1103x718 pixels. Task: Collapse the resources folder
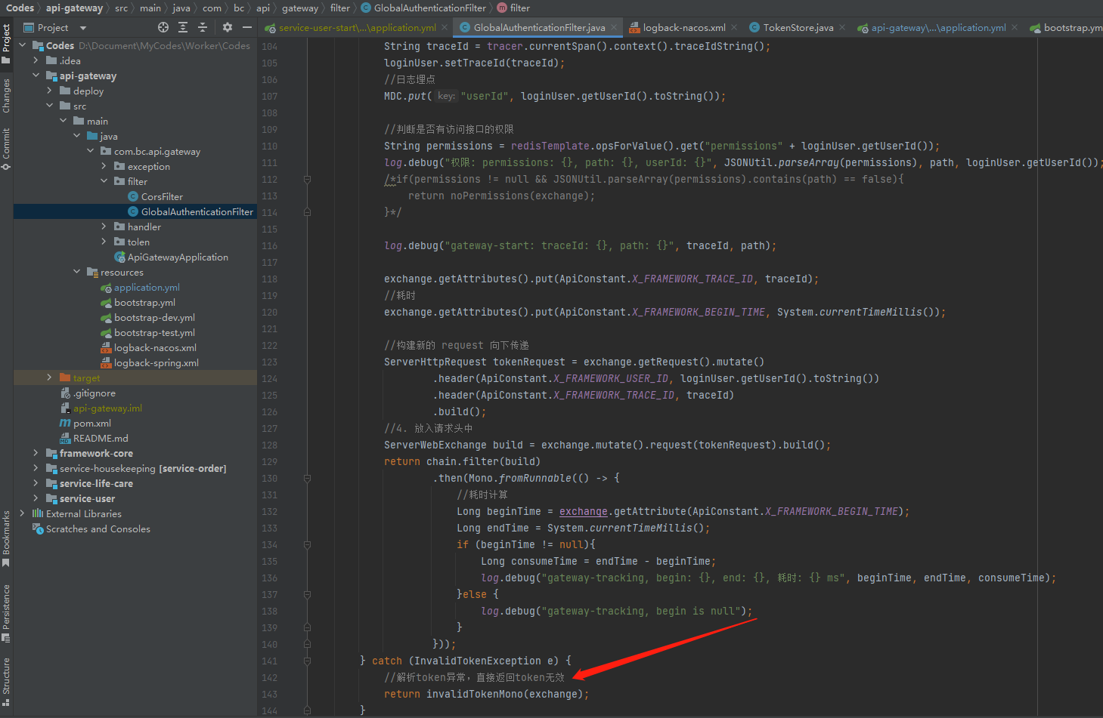[x=76, y=272]
